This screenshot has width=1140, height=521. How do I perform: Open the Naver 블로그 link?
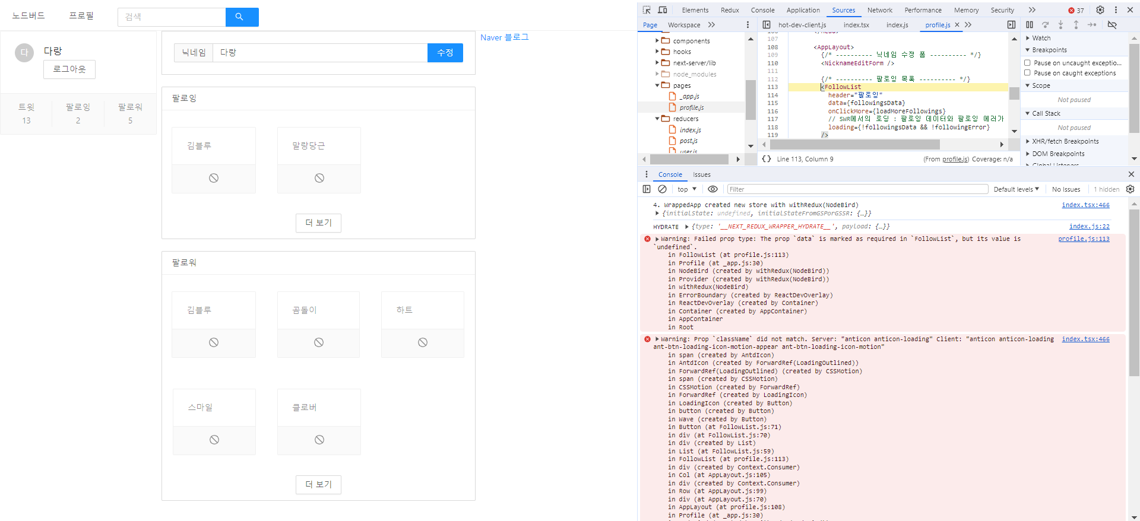point(504,37)
